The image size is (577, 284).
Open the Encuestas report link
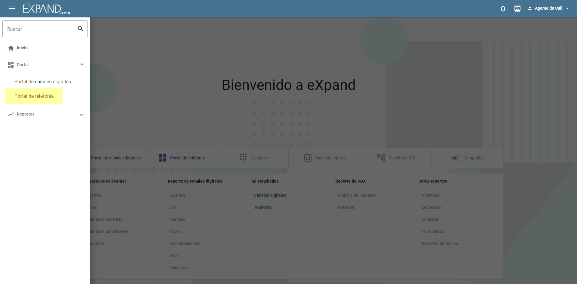431,207
